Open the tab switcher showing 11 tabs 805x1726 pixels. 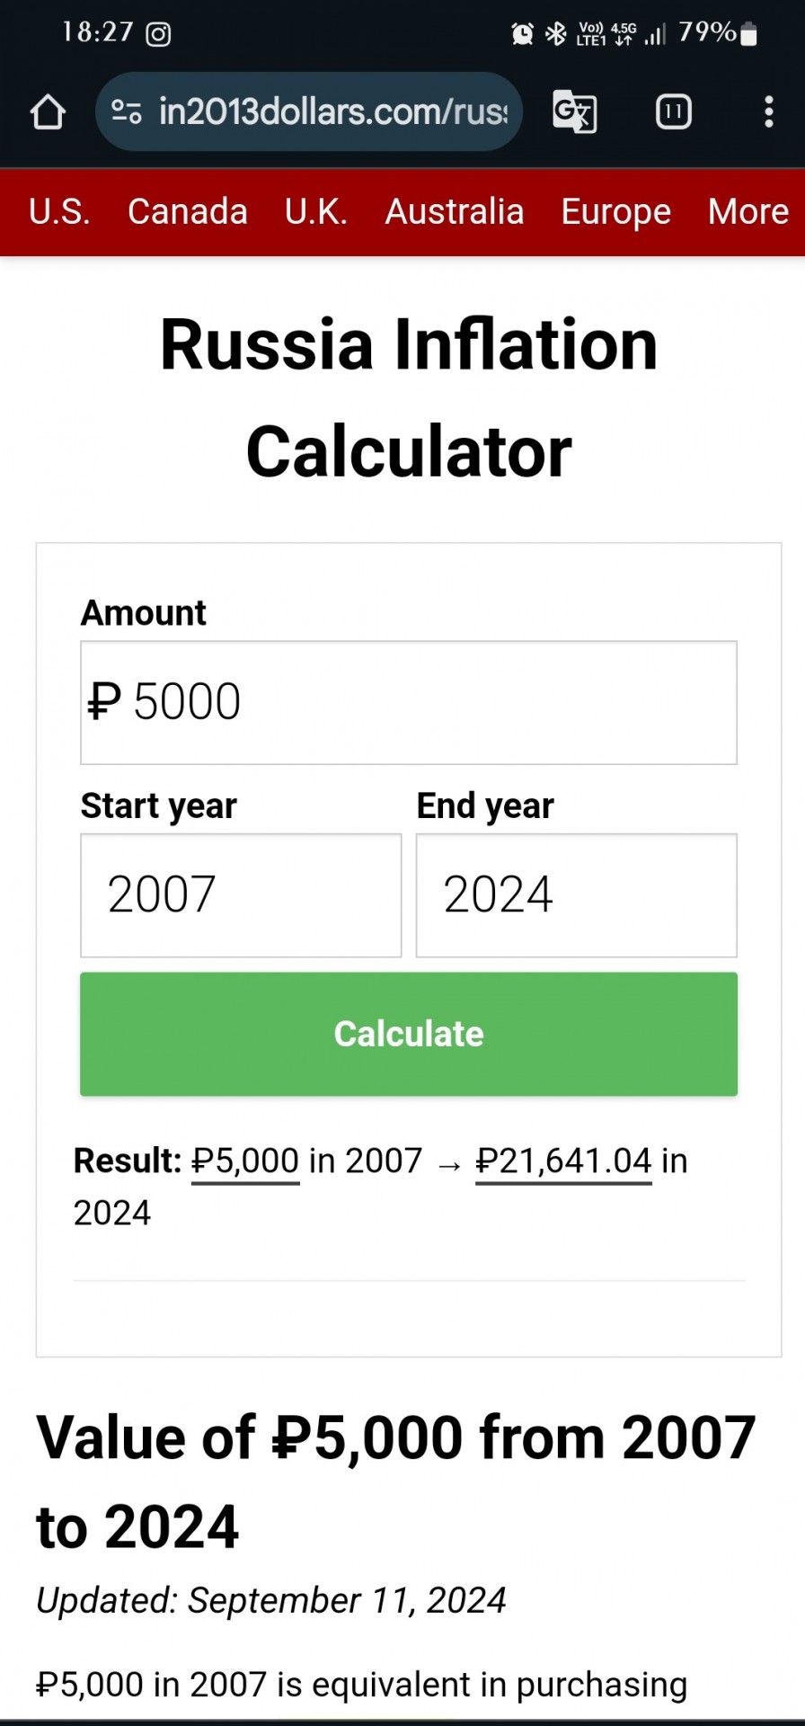(674, 111)
